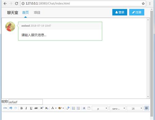Toggle bold formatting in editor toolbar
Screen dimensions: 155x120
22,108
